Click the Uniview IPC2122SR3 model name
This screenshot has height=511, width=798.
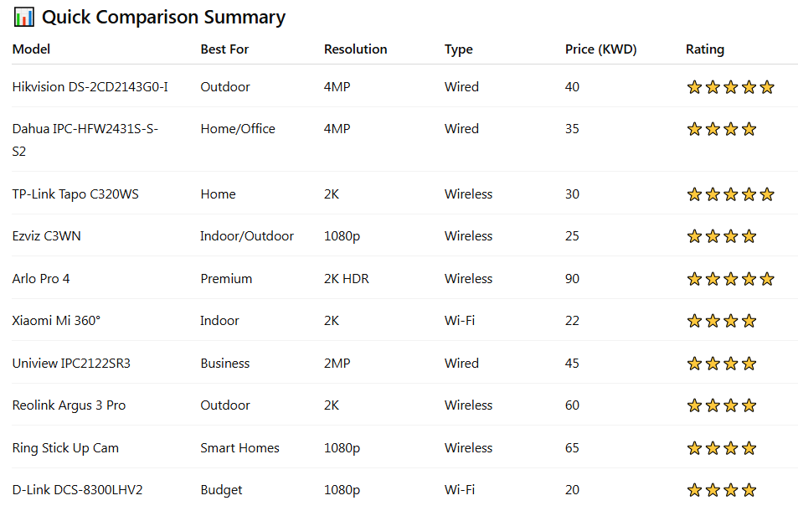[71, 364]
